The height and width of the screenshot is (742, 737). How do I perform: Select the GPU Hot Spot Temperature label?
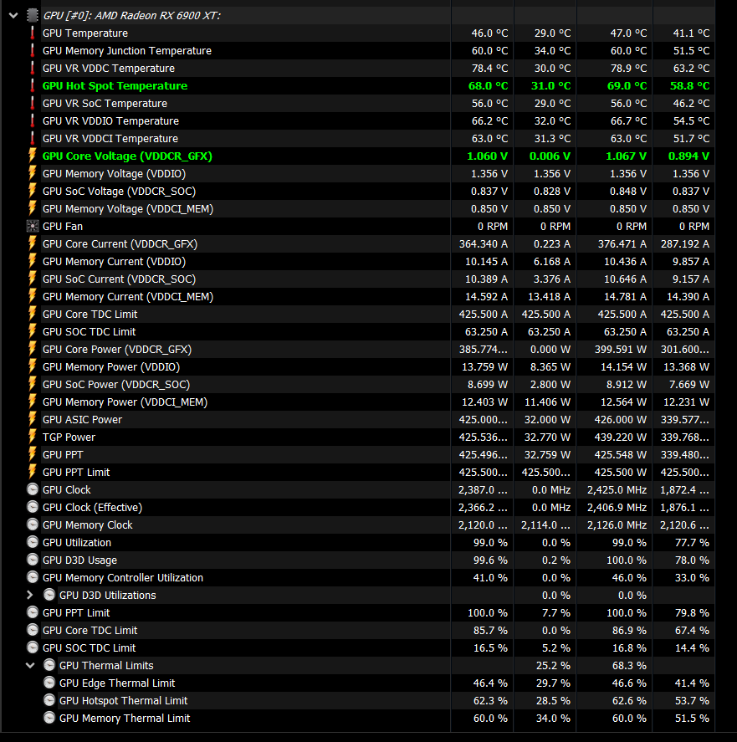point(115,86)
